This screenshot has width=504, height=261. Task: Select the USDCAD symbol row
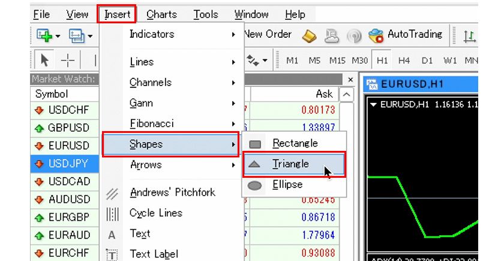point(65,182)
